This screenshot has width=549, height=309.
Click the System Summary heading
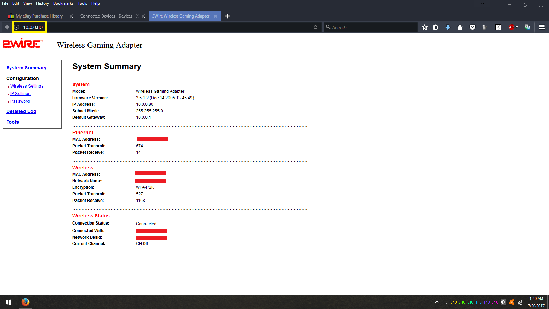tap(107, 66)
